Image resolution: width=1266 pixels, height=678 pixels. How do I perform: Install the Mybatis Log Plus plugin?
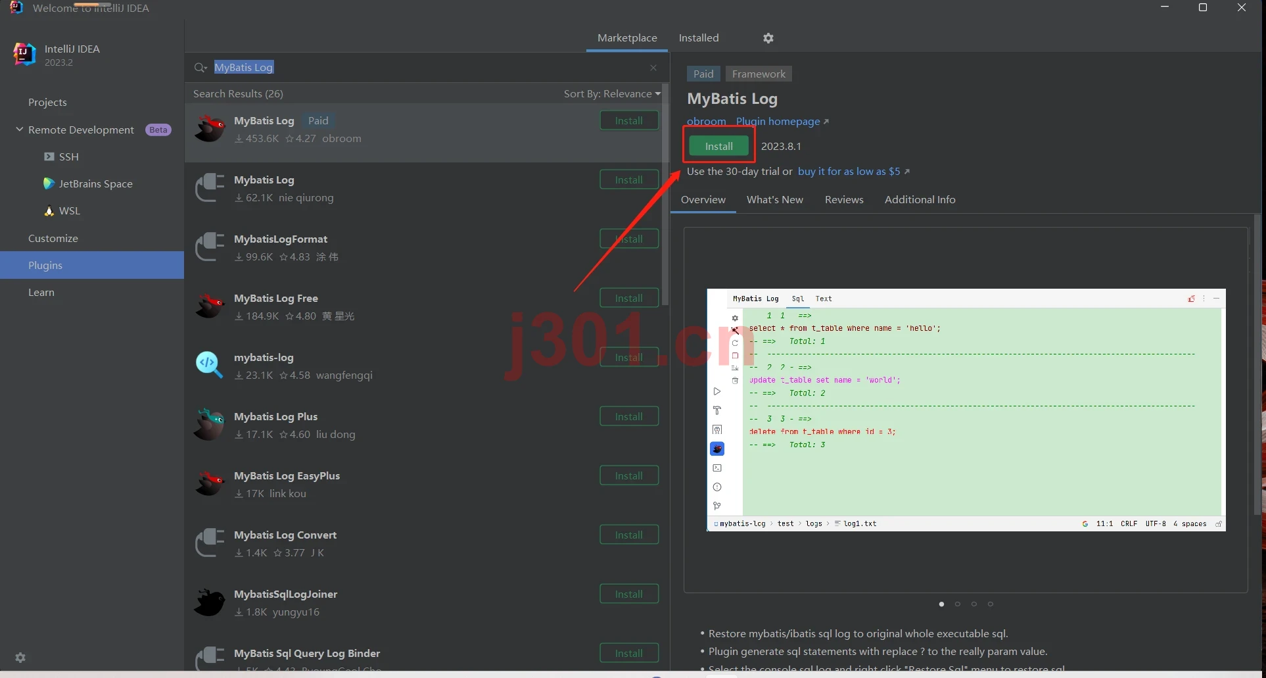point(629,416)
